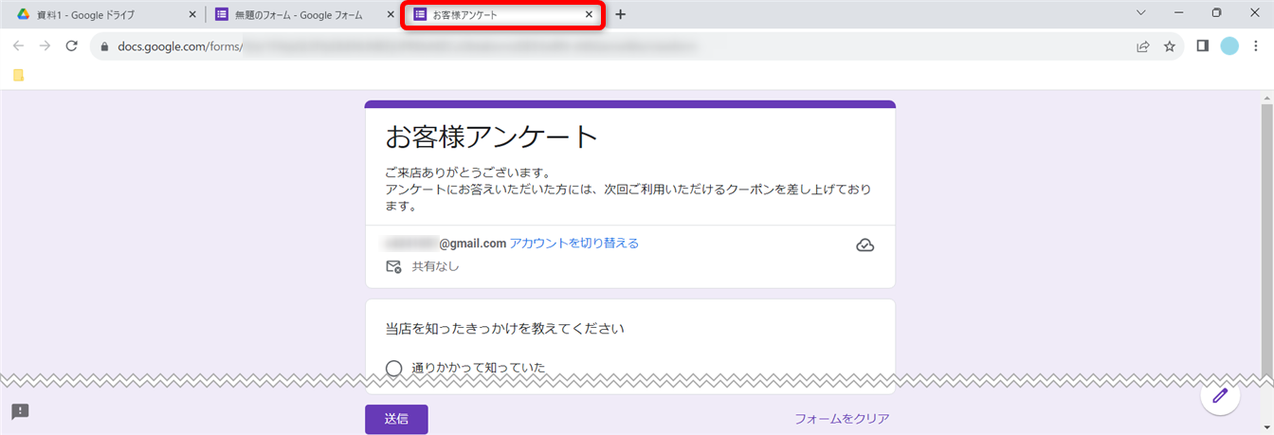Select the 通りかかって知っていた radio option

(394, 368)
